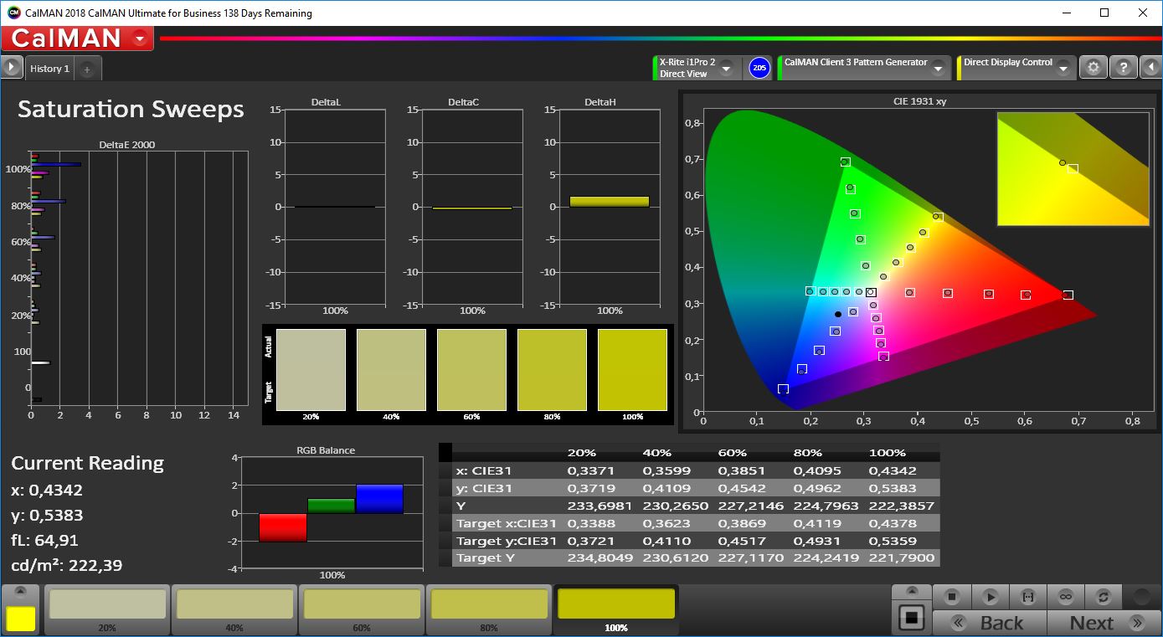Click the Next button
This screenshot has width=1163, height=637.
point(1104,623)
